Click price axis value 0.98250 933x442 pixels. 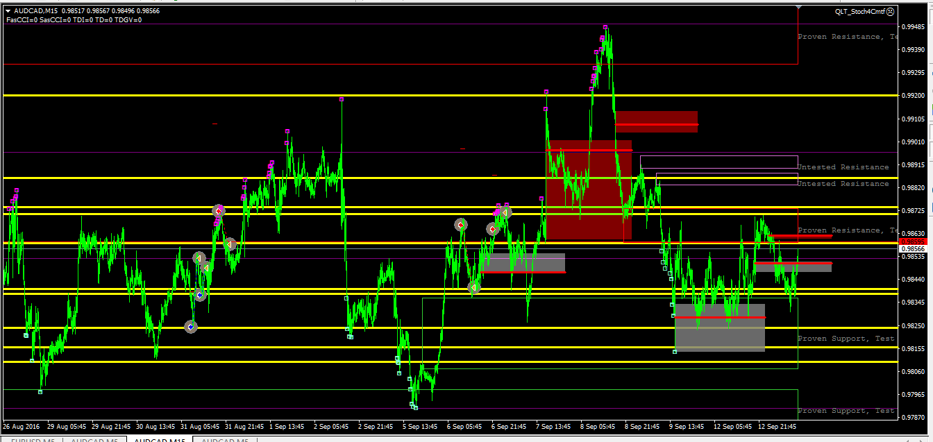coord(913,325)
